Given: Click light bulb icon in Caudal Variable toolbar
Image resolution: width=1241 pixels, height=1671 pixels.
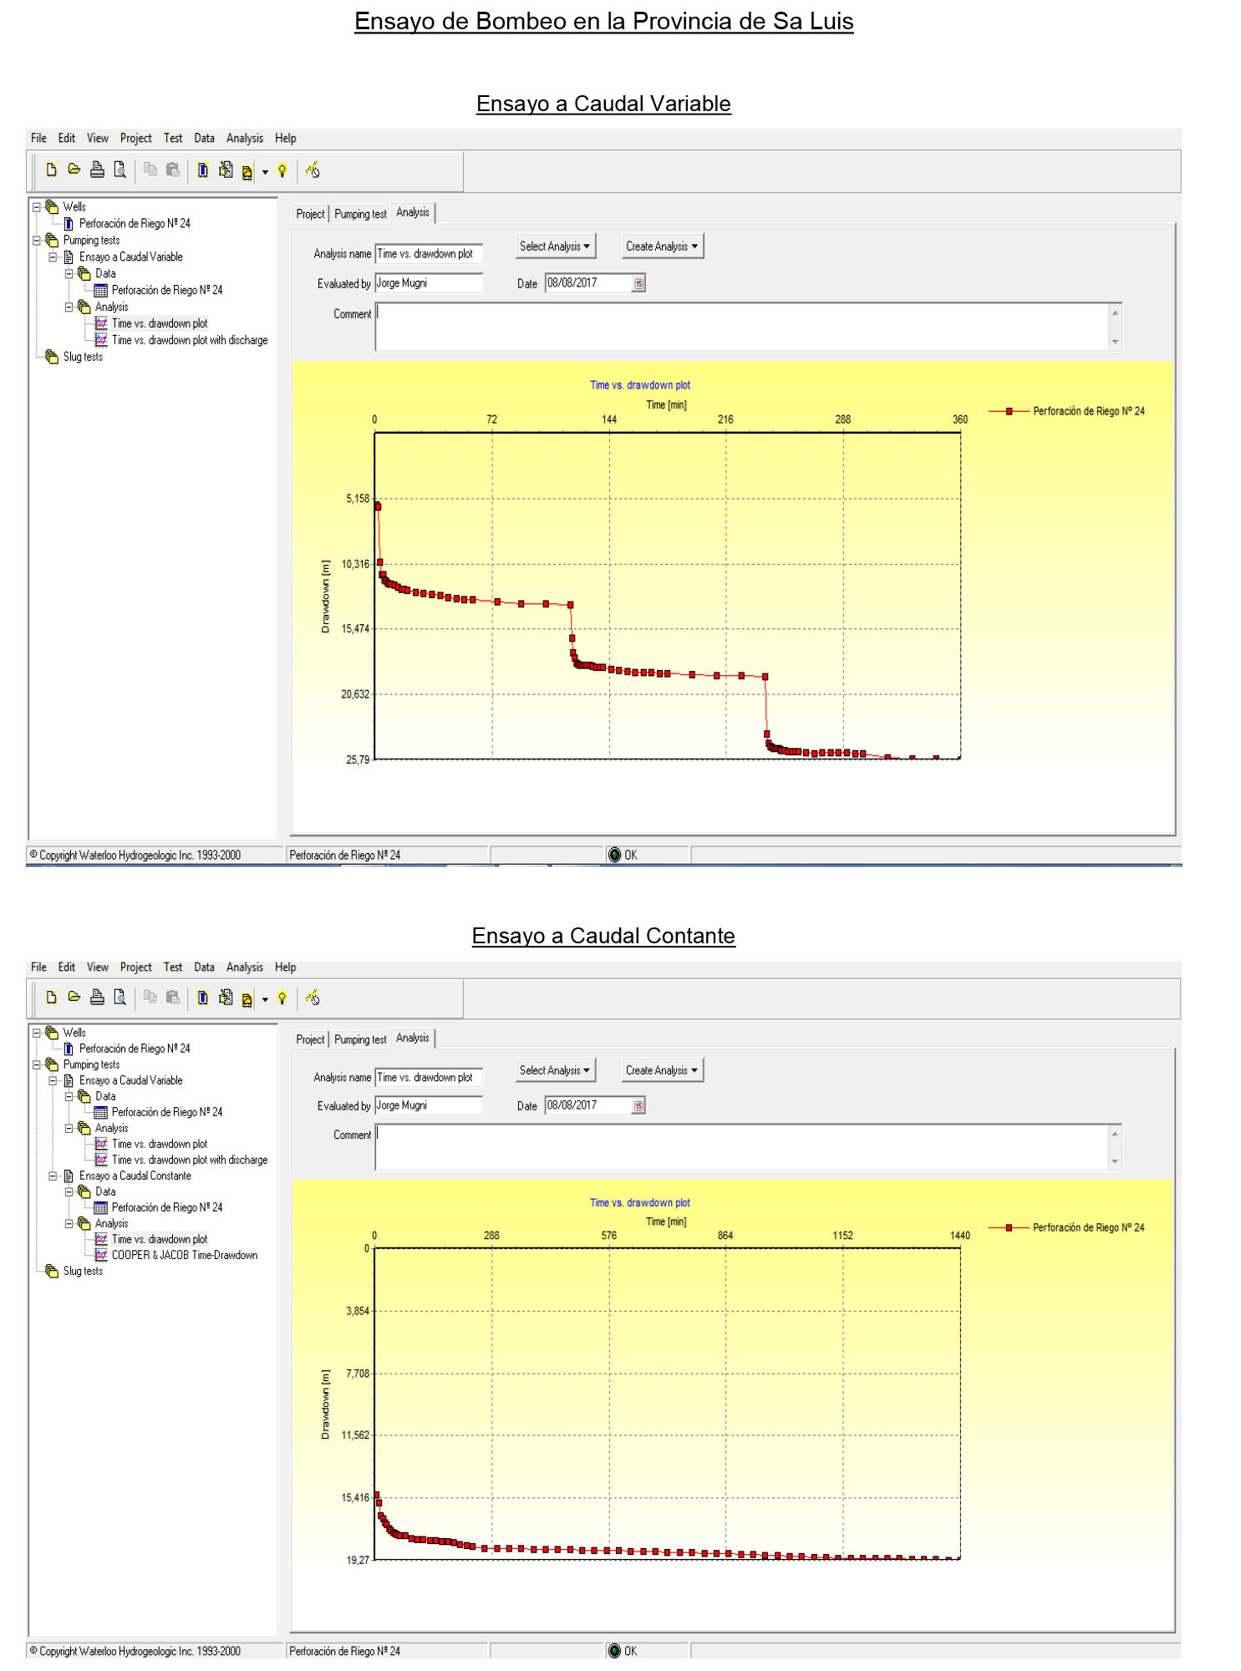Looking at the screenshot, I should (282, 171).
